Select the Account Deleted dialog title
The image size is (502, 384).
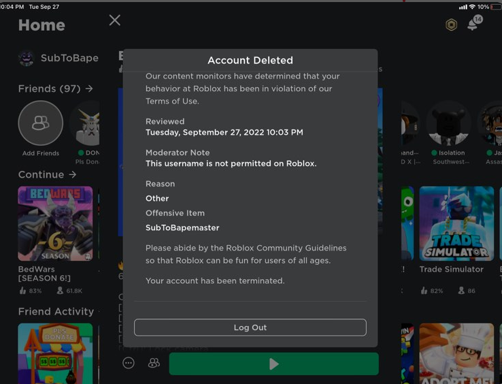250,61
